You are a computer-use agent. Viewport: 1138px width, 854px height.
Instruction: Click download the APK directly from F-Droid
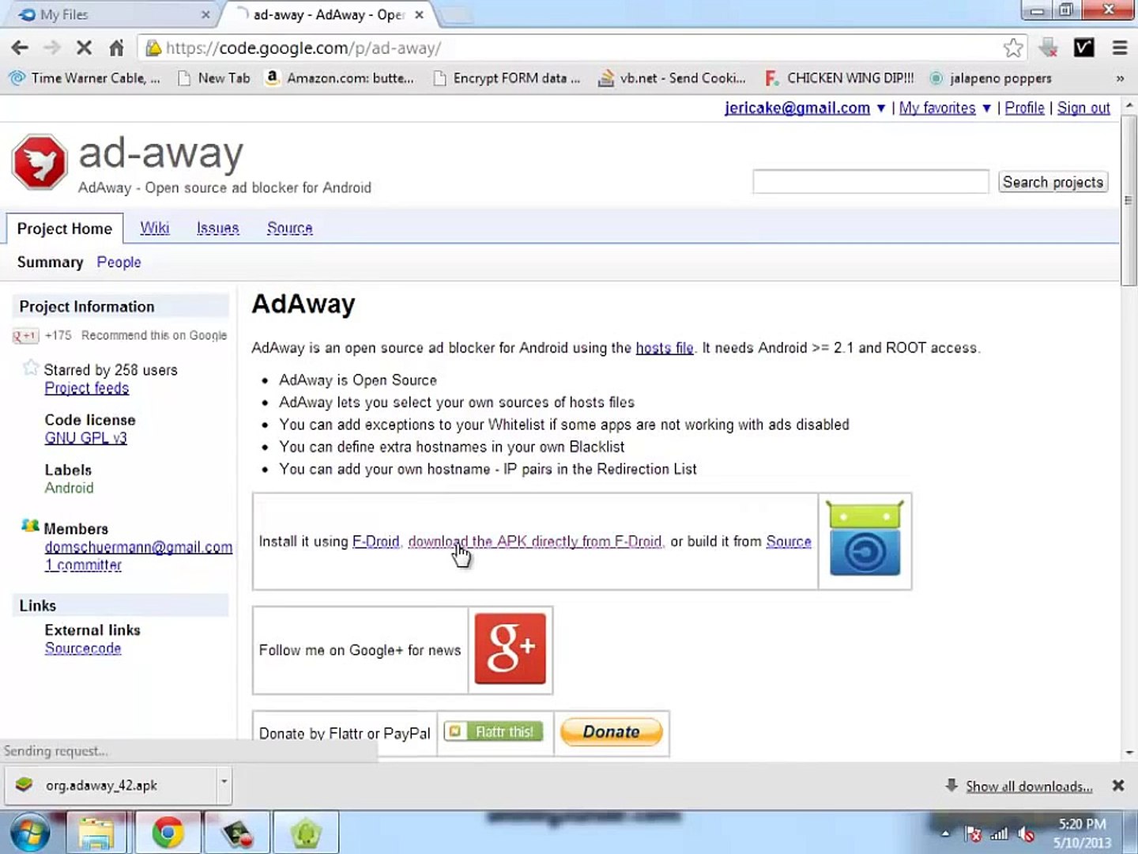pyautogui.click(x=535, y=541)
